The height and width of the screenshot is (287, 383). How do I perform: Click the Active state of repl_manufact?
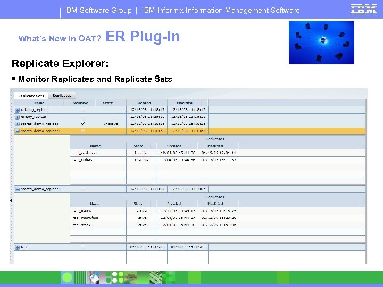point(141,218)
